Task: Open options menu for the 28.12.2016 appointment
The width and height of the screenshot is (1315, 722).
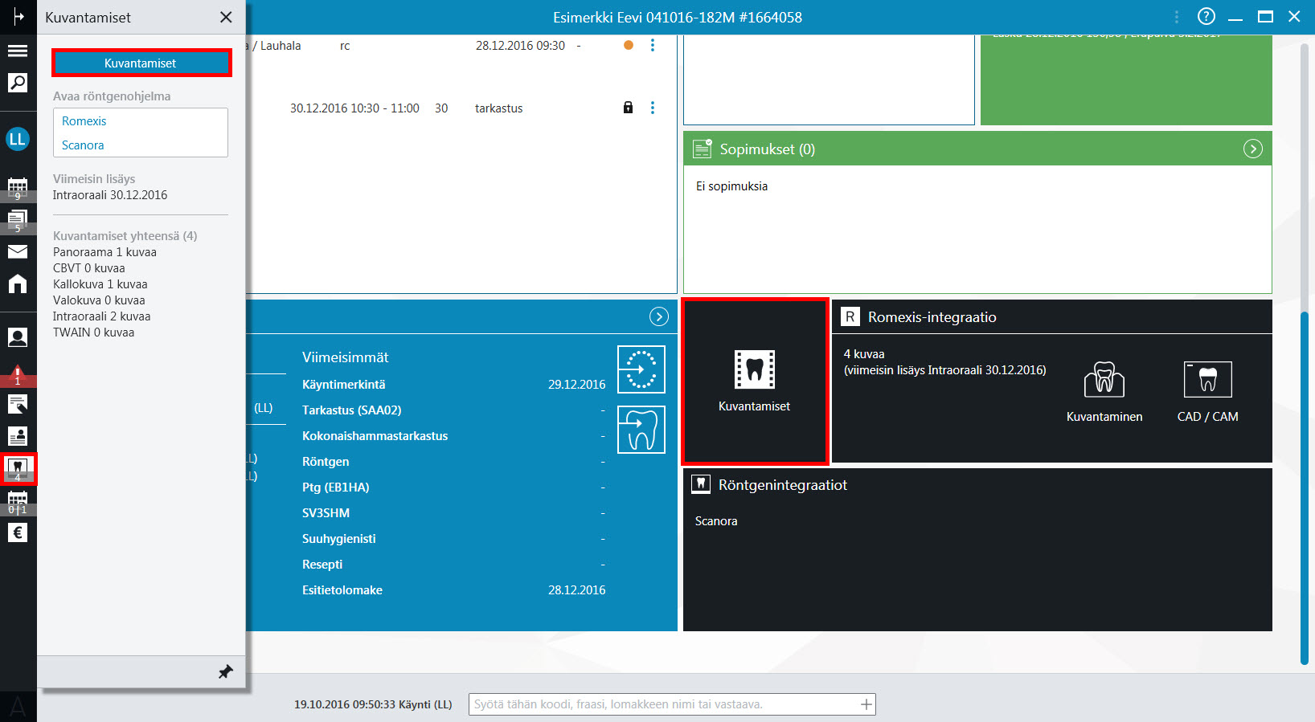Action: [653, 45]
